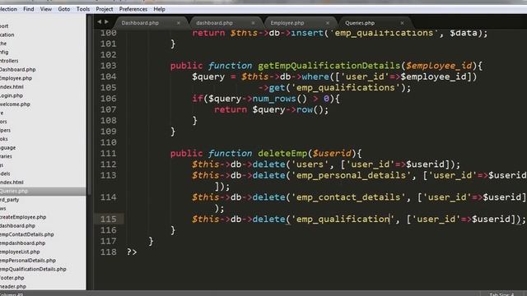Screen dimensions: 527x296
Task: Open Login.php in the sidebar
Action: (x=12, y=95)
